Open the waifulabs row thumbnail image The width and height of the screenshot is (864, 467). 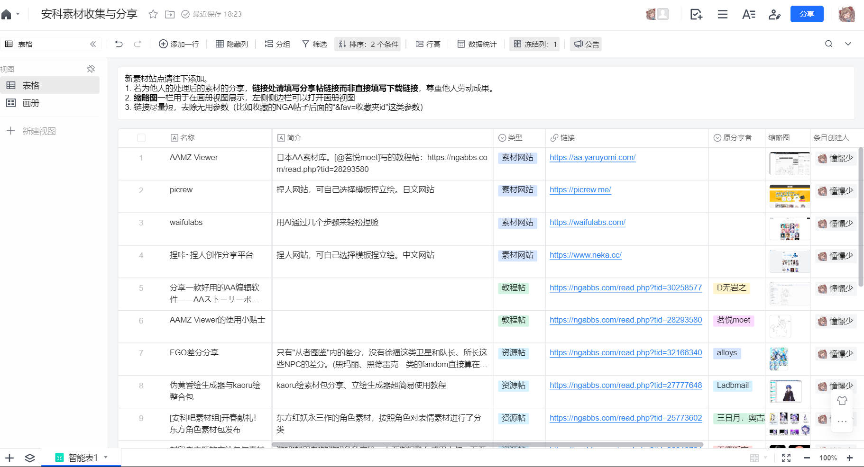pos(790,229)
